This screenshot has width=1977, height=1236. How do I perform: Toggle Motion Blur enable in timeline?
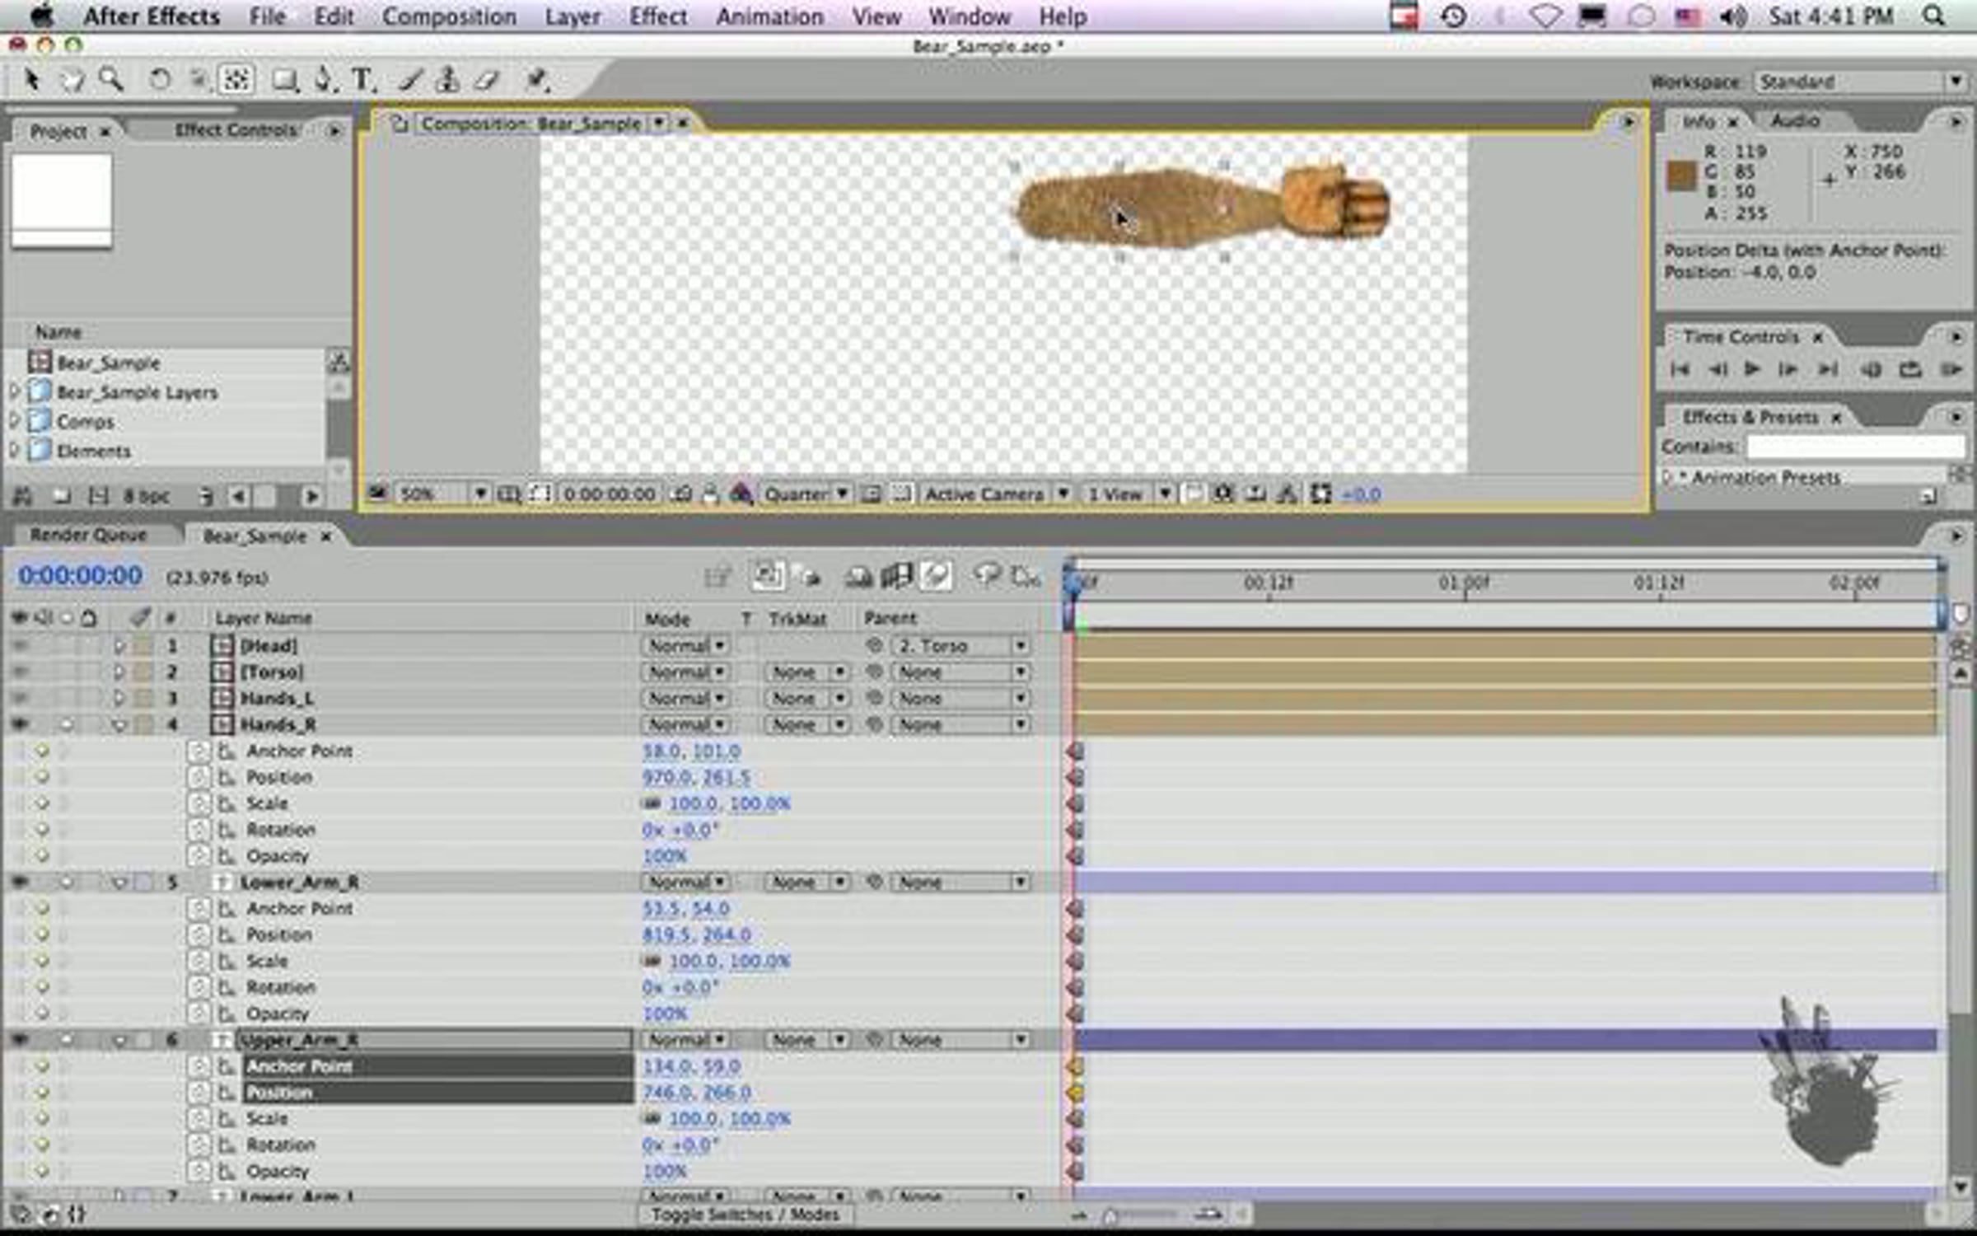pos(937,576)
